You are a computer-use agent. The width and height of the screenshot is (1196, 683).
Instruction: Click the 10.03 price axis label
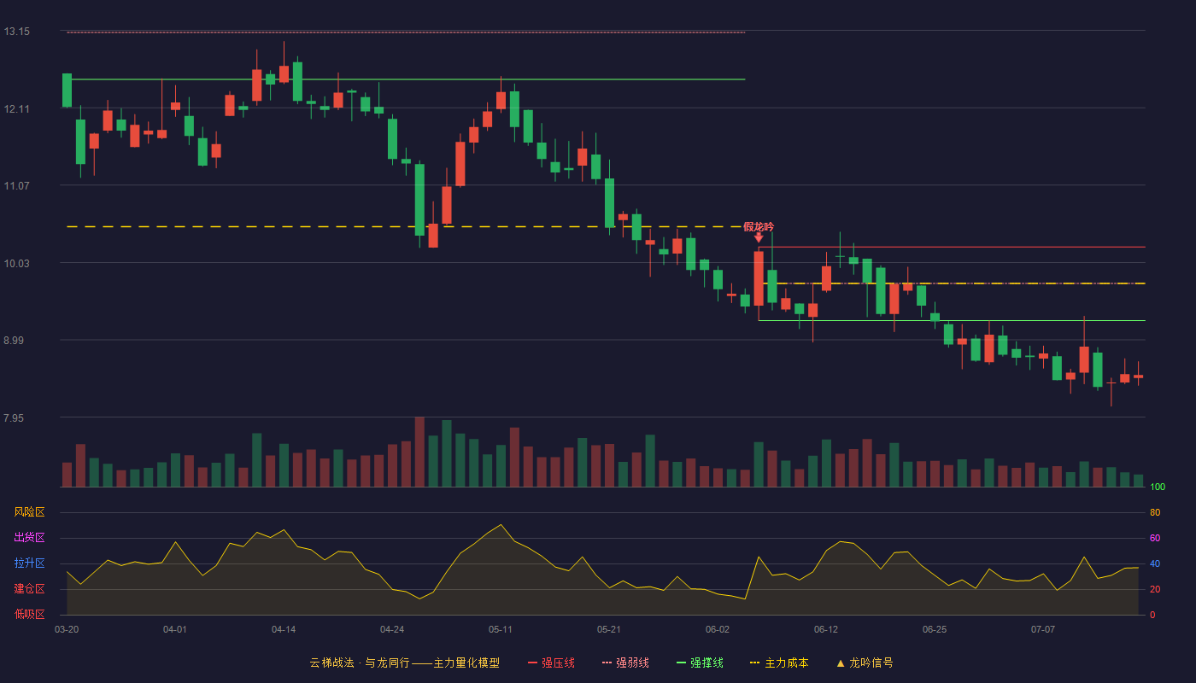click(x=16, y=263)
